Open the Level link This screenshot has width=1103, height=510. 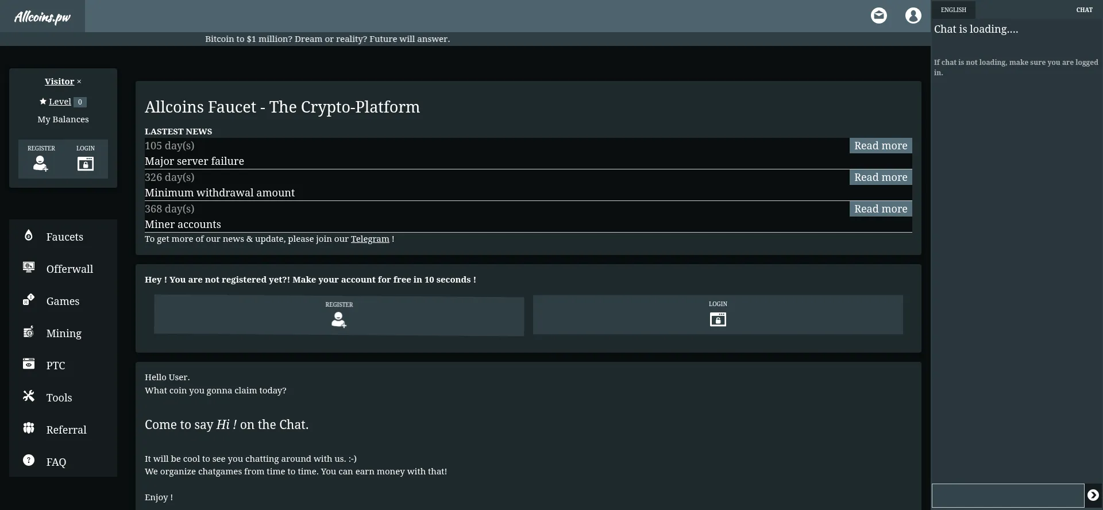(60, 102)
